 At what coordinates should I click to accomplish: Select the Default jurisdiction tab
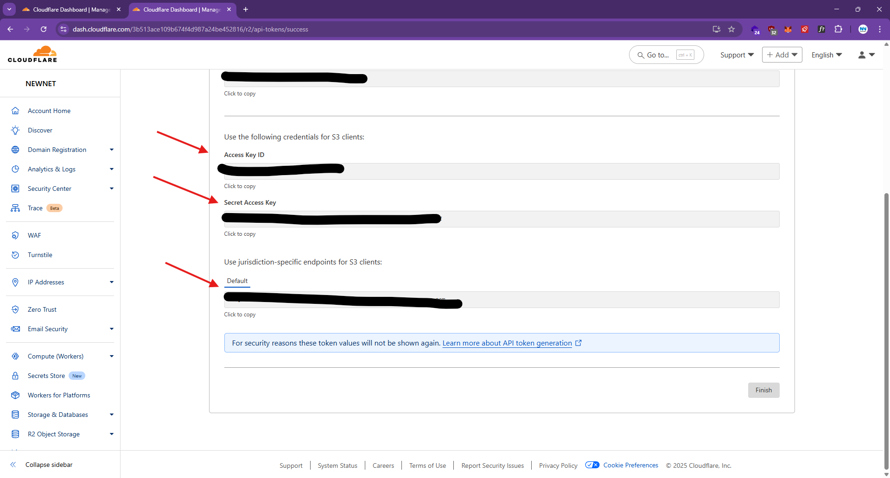[x=237, y=281]
